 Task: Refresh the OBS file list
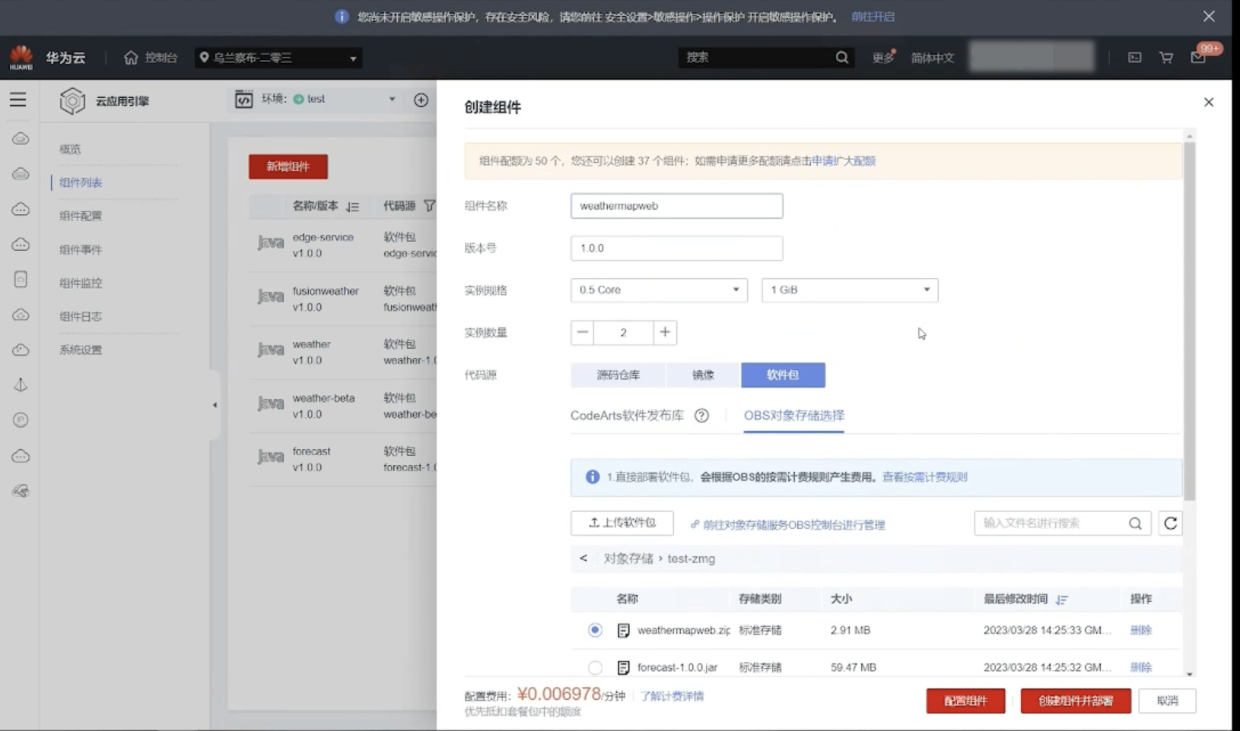click(1170, 523)
